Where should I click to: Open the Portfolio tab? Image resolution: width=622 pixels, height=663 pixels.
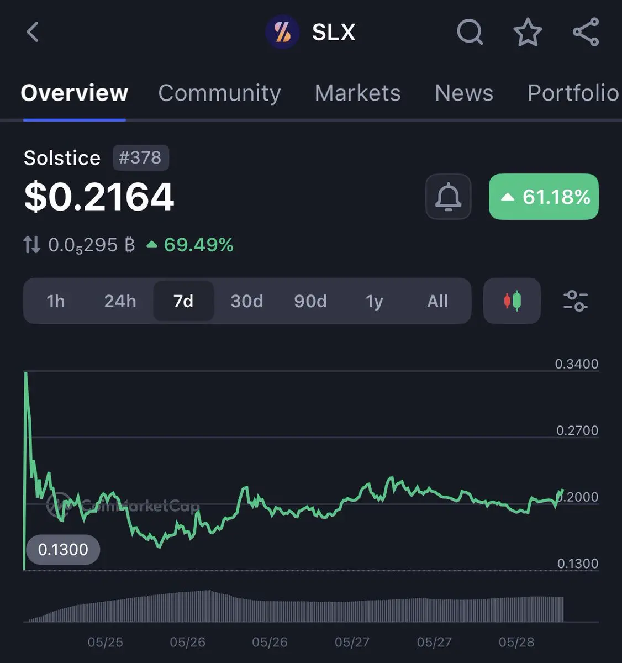573,93
